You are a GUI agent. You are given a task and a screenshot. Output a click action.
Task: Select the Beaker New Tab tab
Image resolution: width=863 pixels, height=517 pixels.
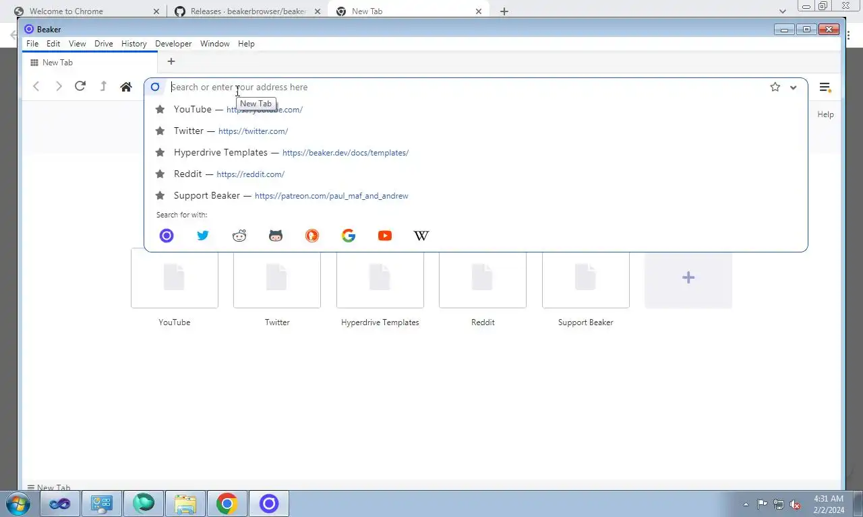click(90, 63)
